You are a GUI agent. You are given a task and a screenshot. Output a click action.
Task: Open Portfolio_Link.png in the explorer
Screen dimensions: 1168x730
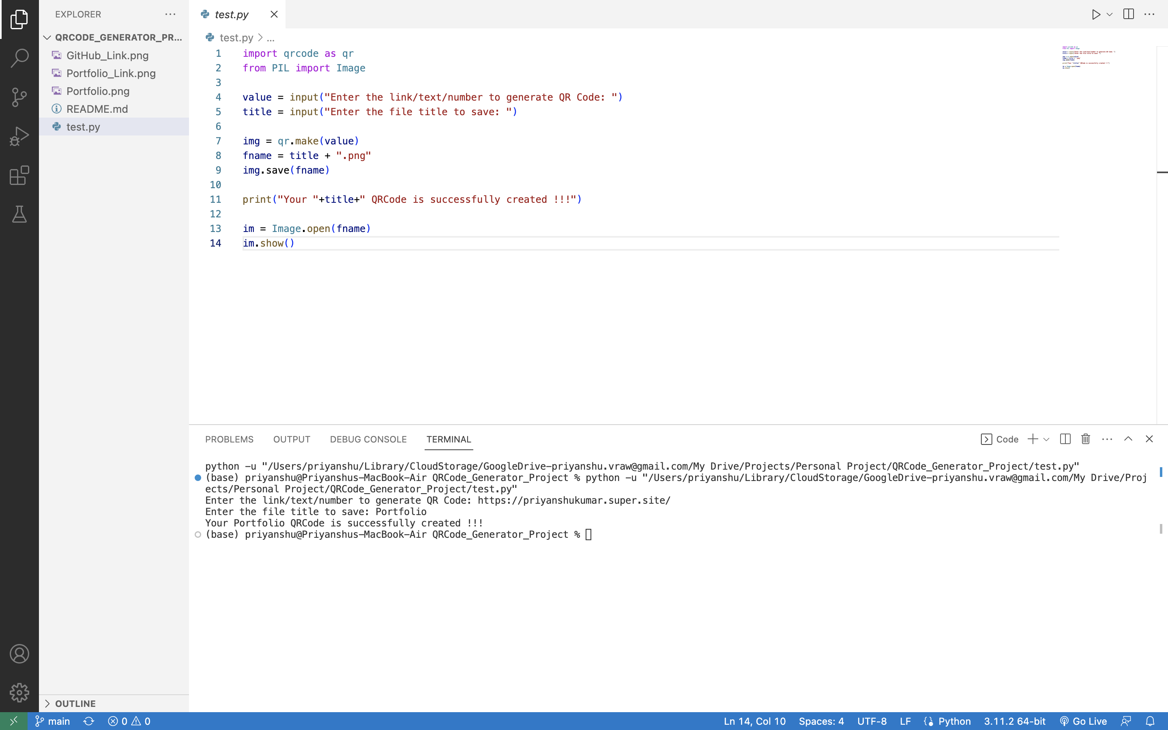(x=111, y=73)
